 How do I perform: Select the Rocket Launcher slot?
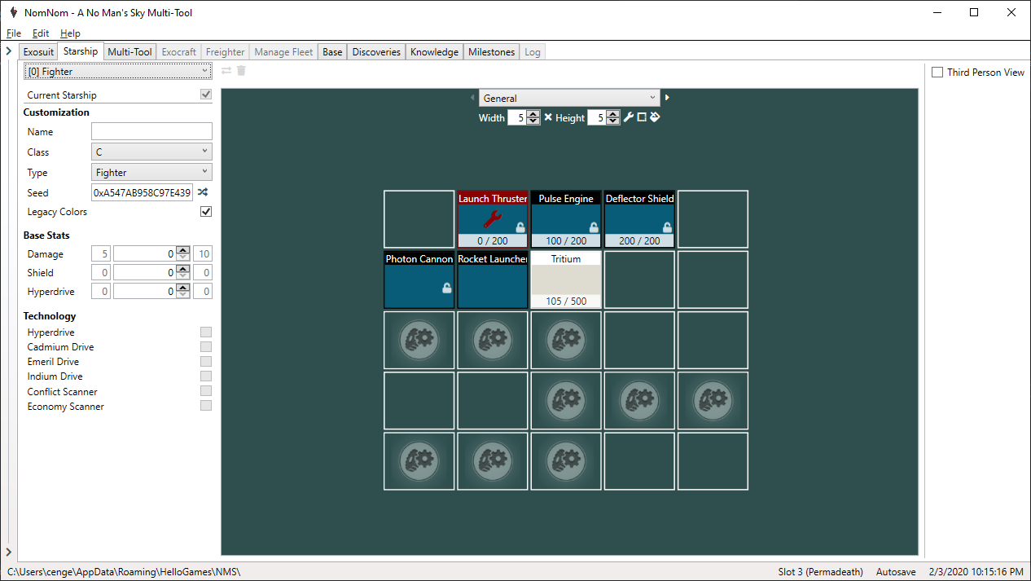493,279
